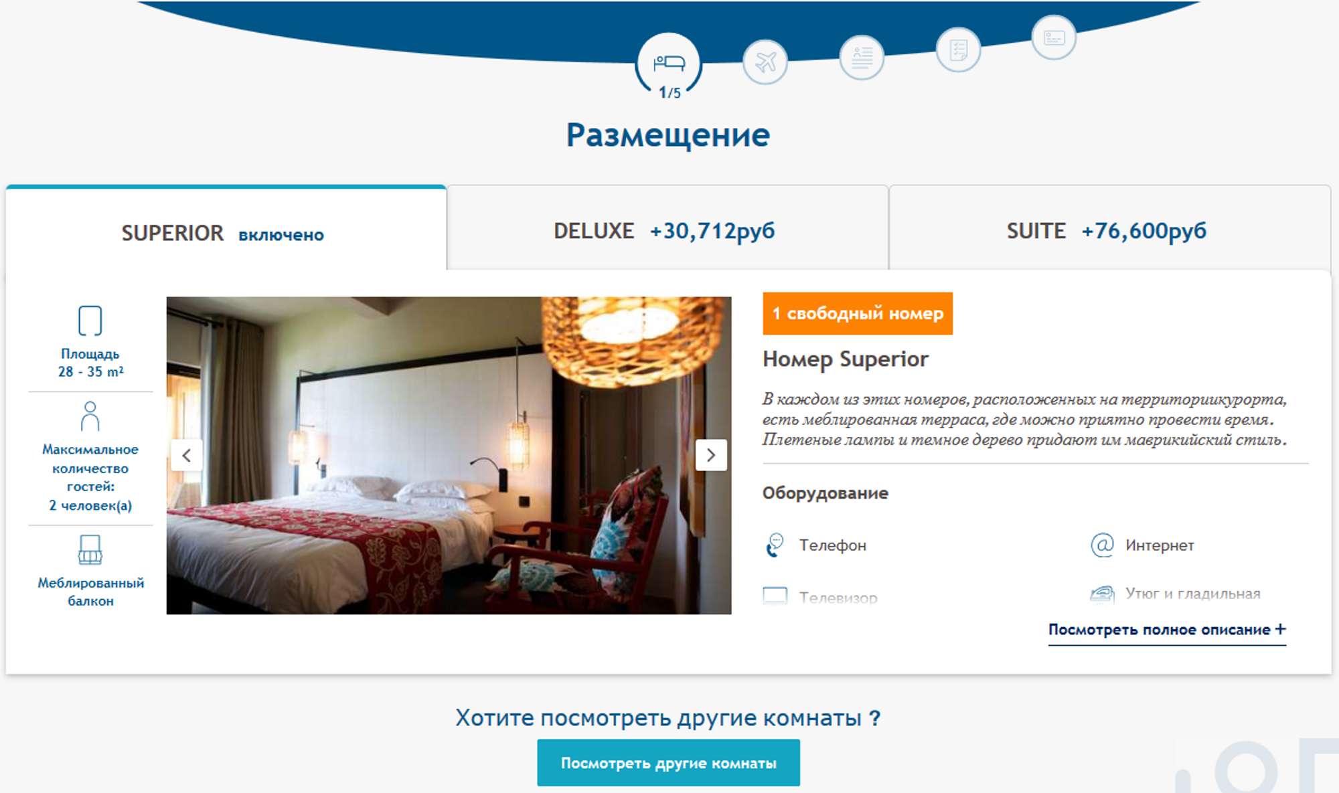Select the fifth step payment card icon
This screenshot has width=1339, height=793.
pyautogui.click(x=1054, y=37)
